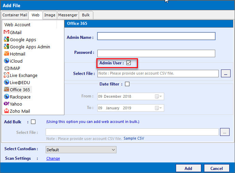Open the To date calendar picker
This screenshot has height=173, width=235.
(x=158, y=108)
